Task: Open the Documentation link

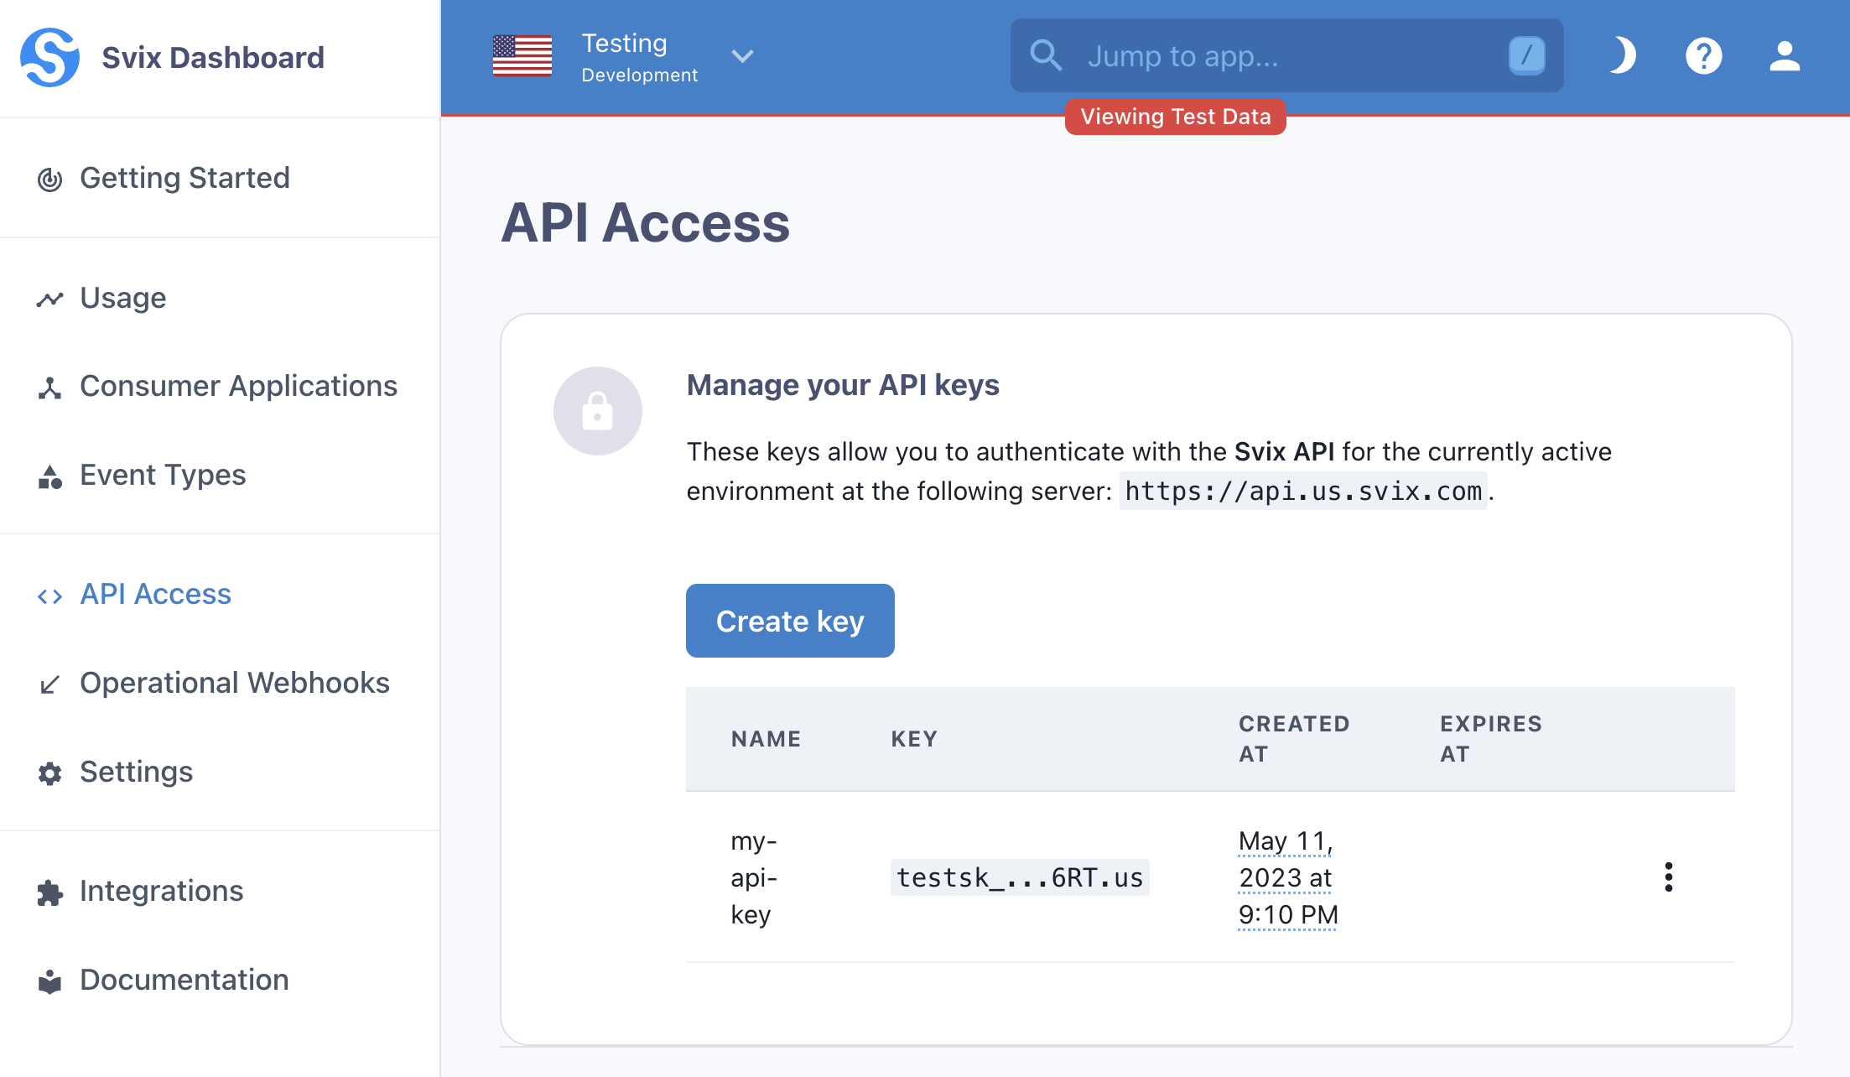Action: coord(184,980)
